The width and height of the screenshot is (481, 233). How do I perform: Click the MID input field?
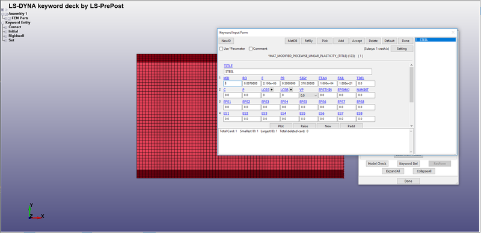pos(233,83)
